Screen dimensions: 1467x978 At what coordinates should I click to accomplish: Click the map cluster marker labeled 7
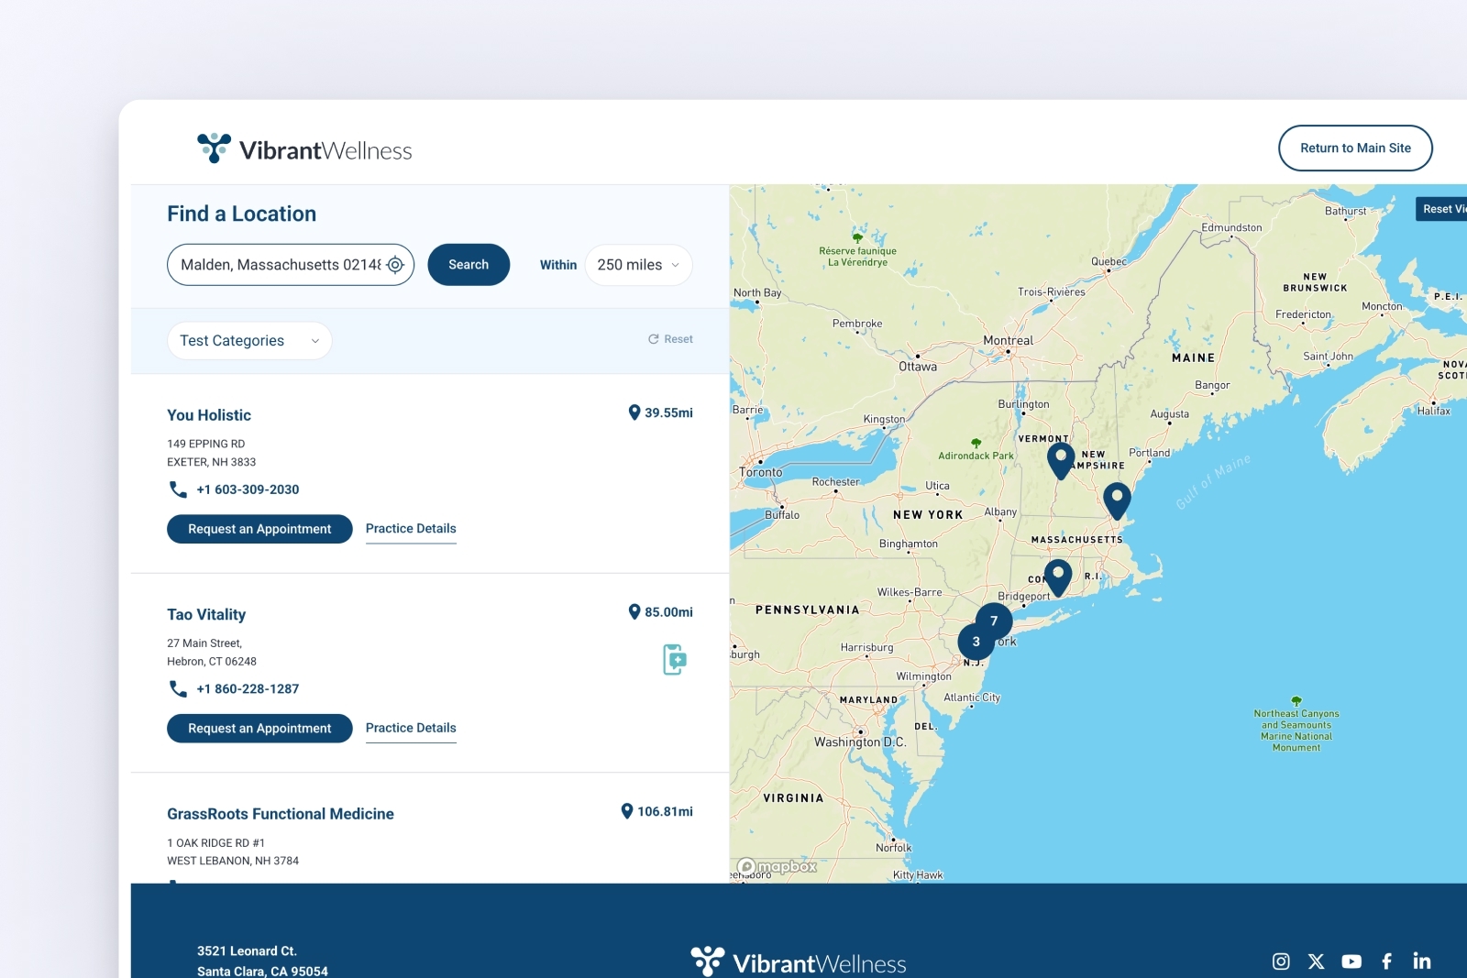click(994, 621)
